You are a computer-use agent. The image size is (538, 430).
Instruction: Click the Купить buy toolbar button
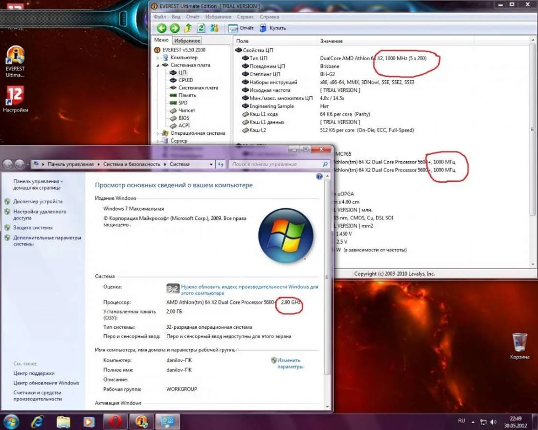[x=272, y=28]
